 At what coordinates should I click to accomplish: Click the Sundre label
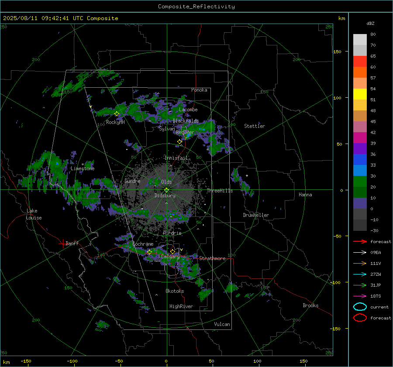132,181
